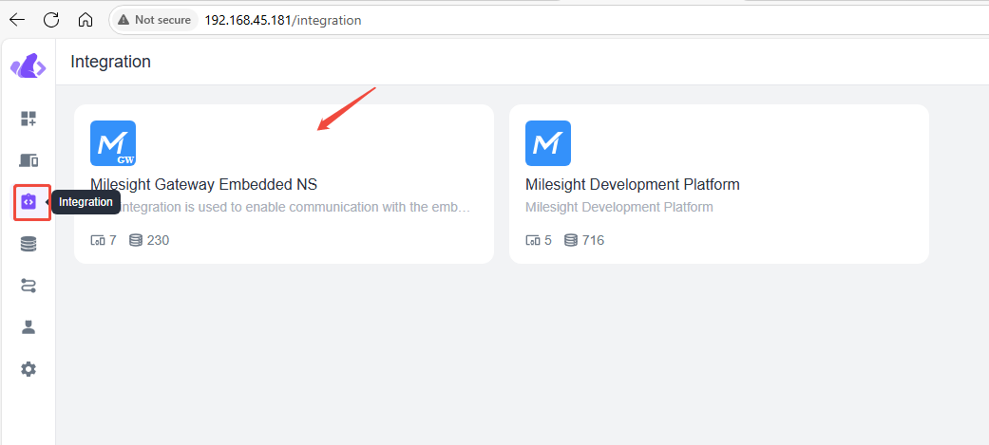Screen dimensions: 989x445
Task: Open the Device icon in the sidebar
Action: tap(29, 160)
